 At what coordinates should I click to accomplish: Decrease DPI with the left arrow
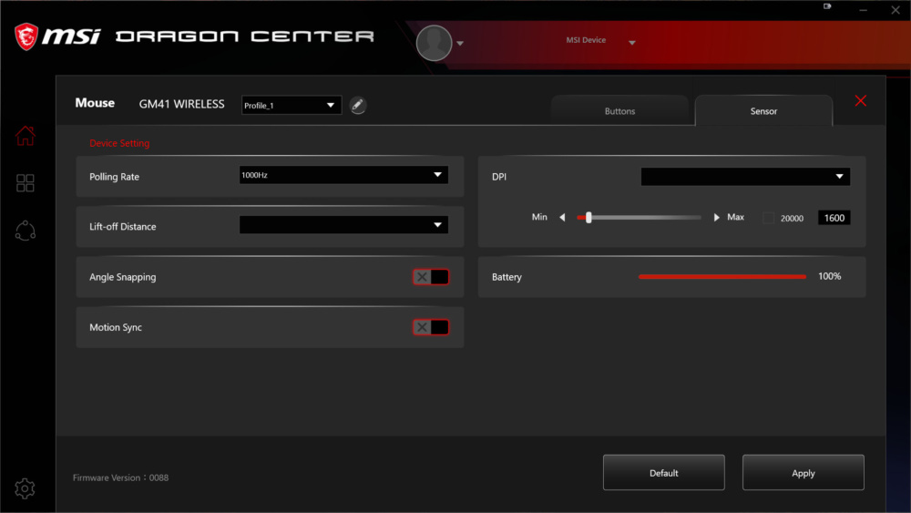[562, 217]
